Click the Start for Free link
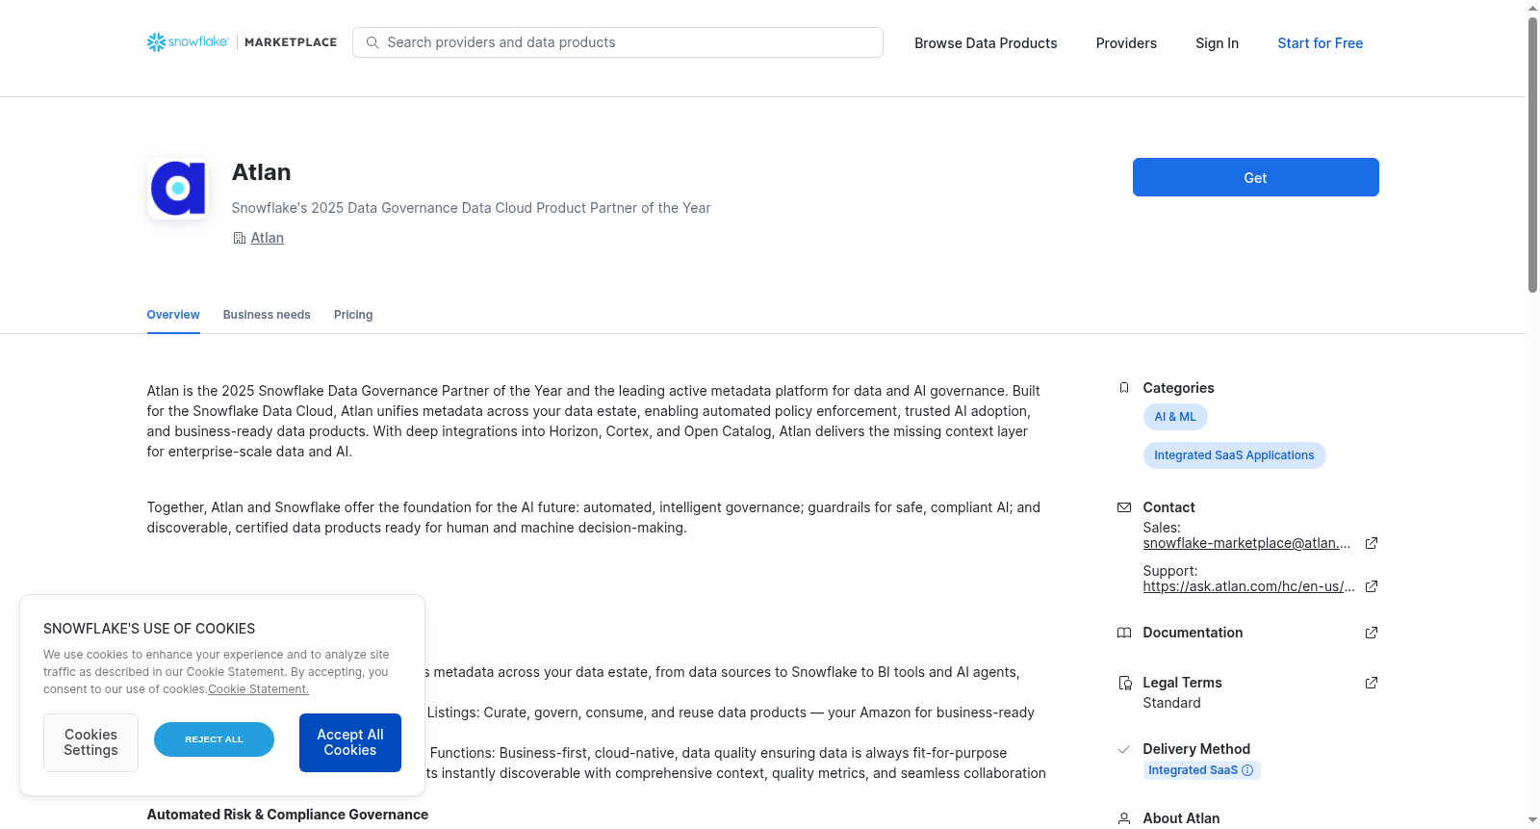This screenshot has height=829, width=1540. (x=1321, y=43)
